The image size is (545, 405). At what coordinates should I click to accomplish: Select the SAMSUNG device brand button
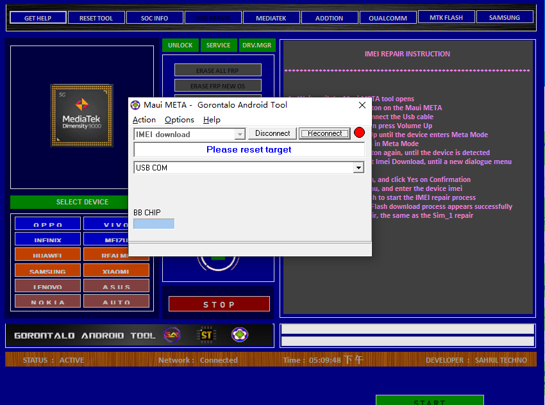(47, 270)
